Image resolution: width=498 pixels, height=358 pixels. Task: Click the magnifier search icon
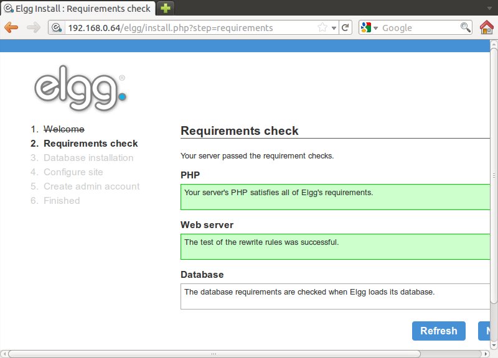tap(465, 27)
